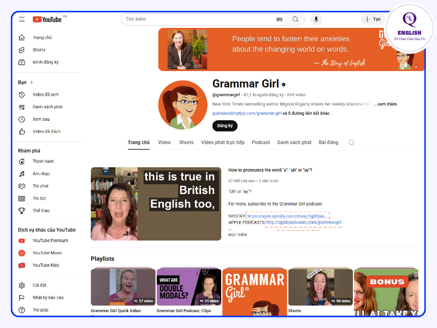
Task: Switch to Video phát trực tiếp tab
Action: (223, 143)
